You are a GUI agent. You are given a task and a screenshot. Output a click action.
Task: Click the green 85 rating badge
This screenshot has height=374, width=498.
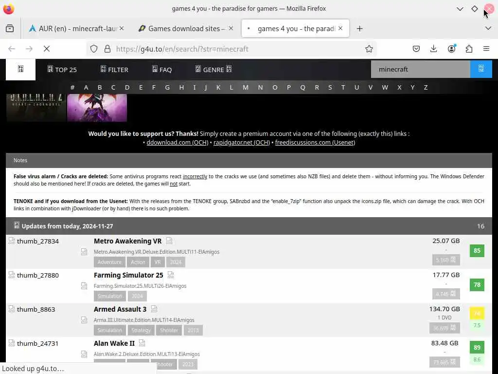pos(477,251)
